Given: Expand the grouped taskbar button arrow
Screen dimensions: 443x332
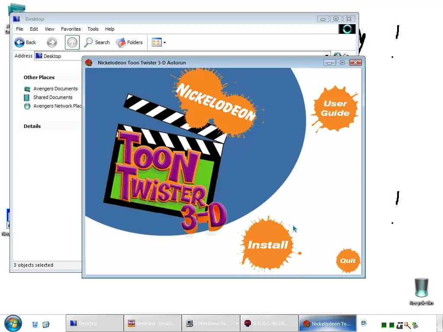Looking at the screenshot, I should pyautogui.click(x=237, y=323).
